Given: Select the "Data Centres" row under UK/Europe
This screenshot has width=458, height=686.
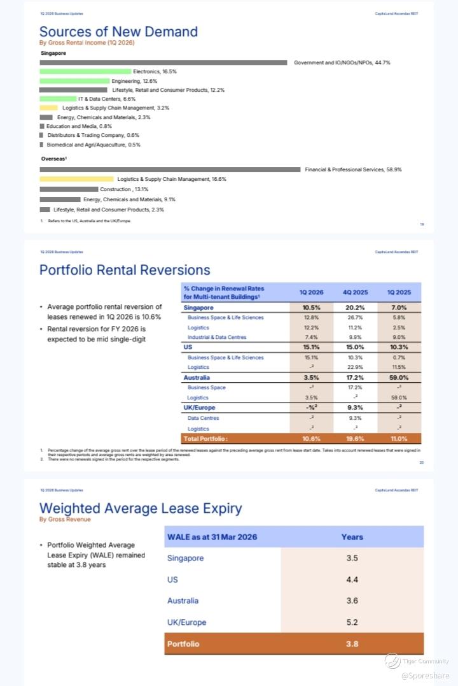Looking at the screenshot, I should pyautogui.click(x=203, y=418).
